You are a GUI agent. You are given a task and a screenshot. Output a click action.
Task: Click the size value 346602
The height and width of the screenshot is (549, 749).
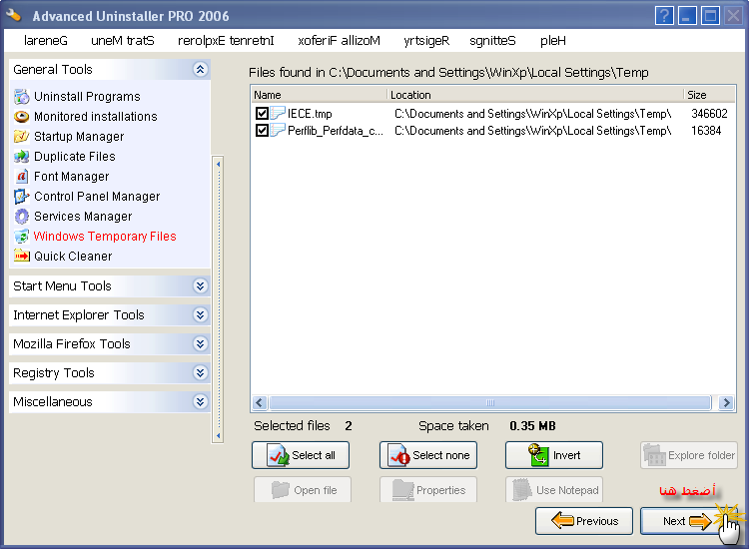coord(709,114)
